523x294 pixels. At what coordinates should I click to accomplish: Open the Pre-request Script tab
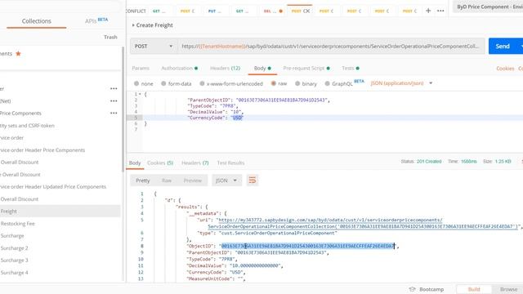point(306,69)
